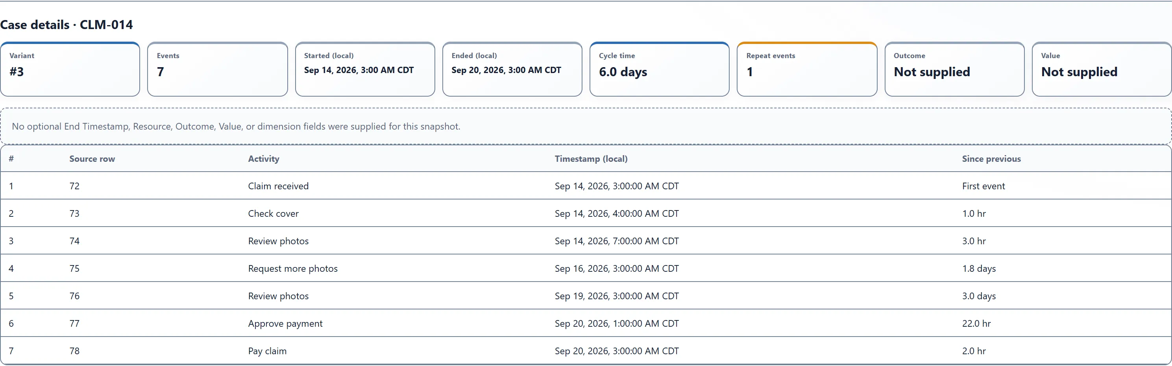Click the First event cell

(x=983, y=186)
